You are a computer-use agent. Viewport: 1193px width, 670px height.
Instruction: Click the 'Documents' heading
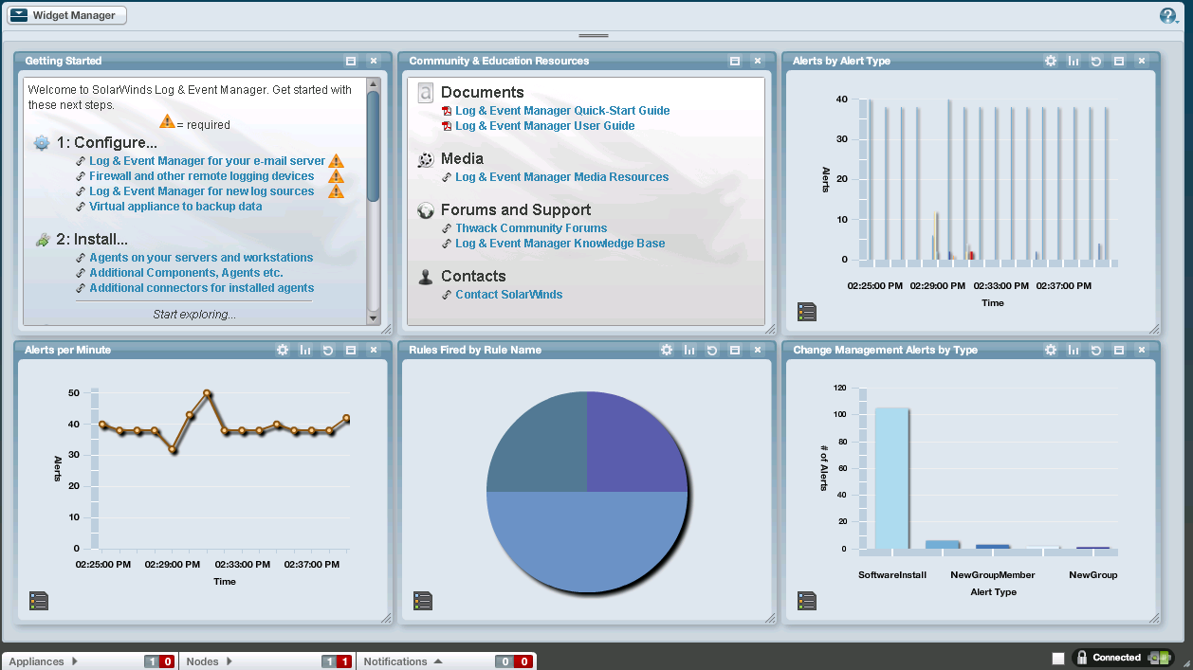[483, 93]
